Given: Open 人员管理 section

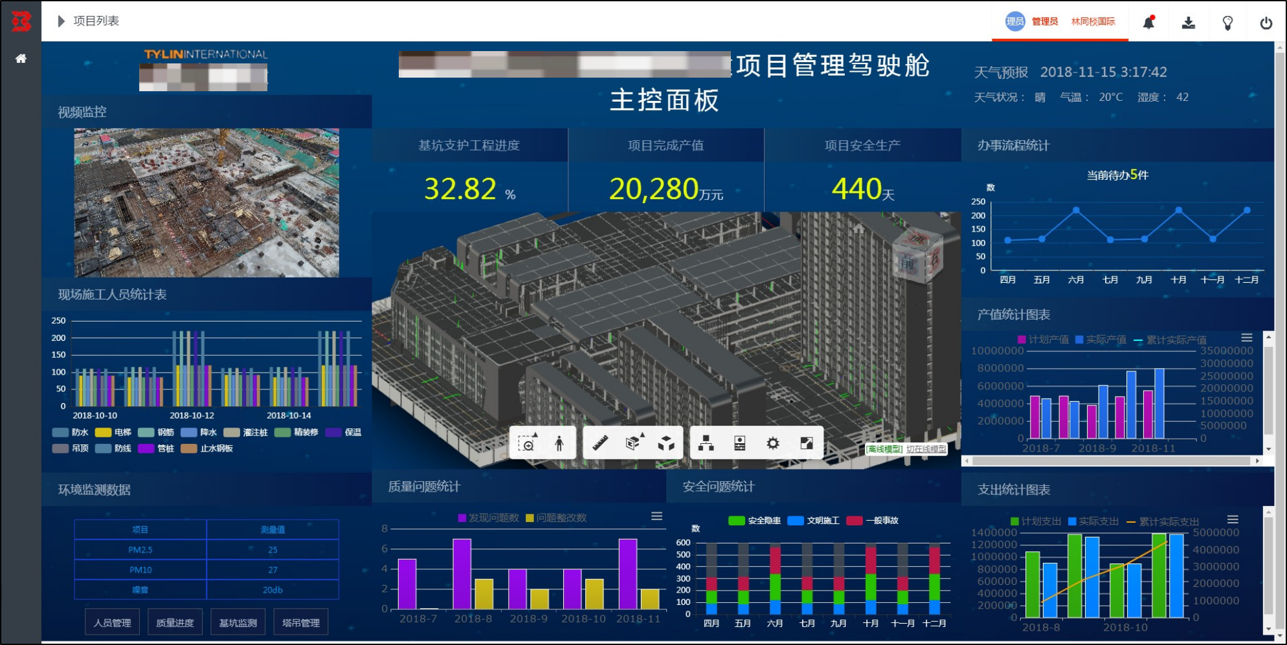Looking at the screenshot, I should point(112,622).
